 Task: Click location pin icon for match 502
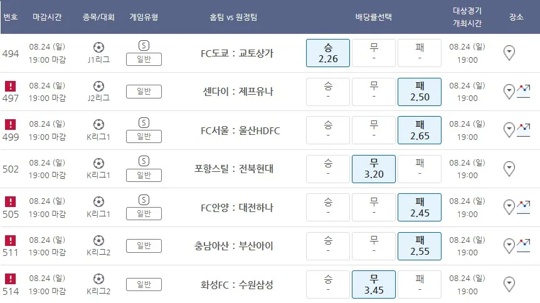pyautogui.click(x=509, y=168)
